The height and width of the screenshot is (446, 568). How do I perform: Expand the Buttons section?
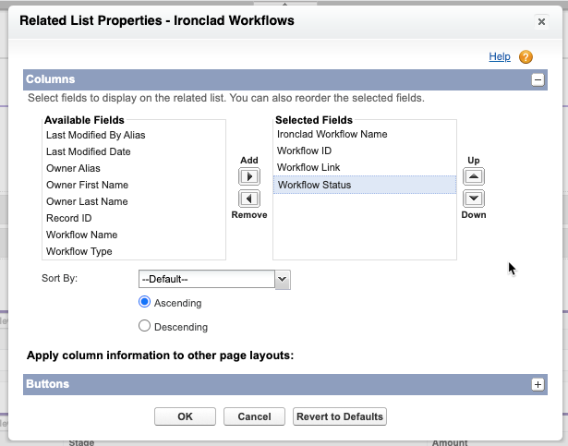pos(538,384)
